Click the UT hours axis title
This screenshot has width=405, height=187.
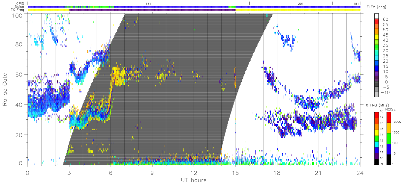[x=193, y=180]
